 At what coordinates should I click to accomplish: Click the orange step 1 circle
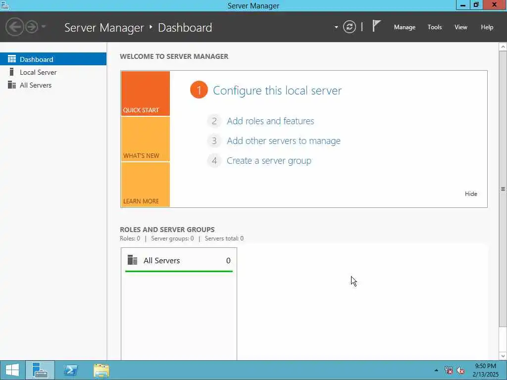[199, 90]
